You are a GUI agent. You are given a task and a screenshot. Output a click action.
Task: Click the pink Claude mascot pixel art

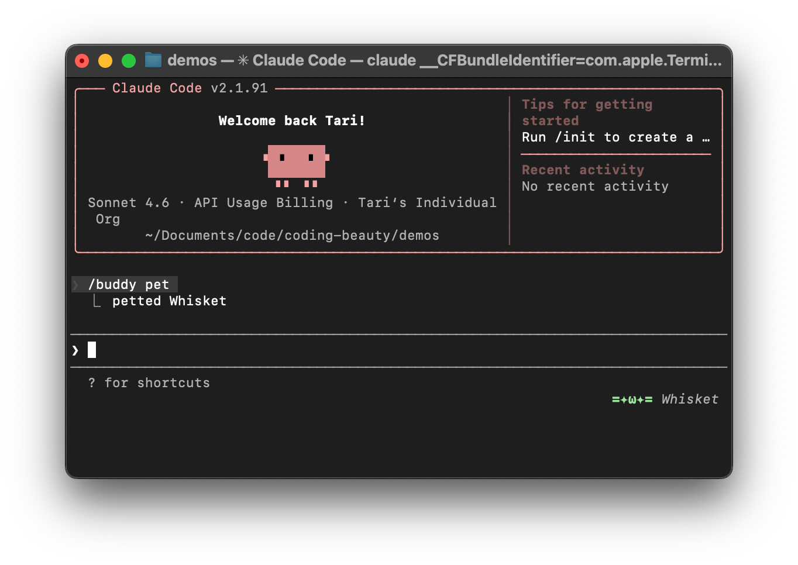pyautogui.click(x=297, y=166)
